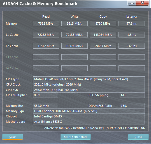
Task: Click the Save button
Action: [x=13, y=137]
